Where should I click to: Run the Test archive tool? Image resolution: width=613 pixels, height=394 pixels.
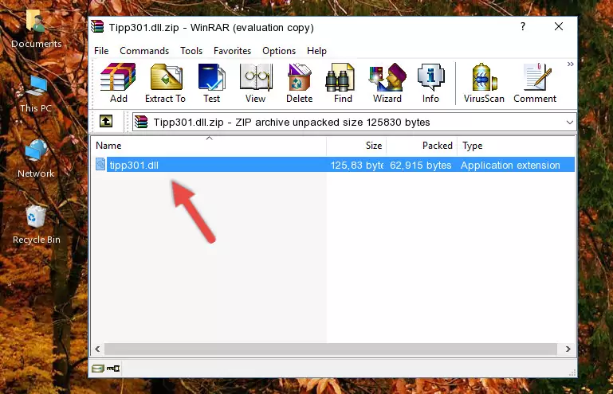click(211, 83)
